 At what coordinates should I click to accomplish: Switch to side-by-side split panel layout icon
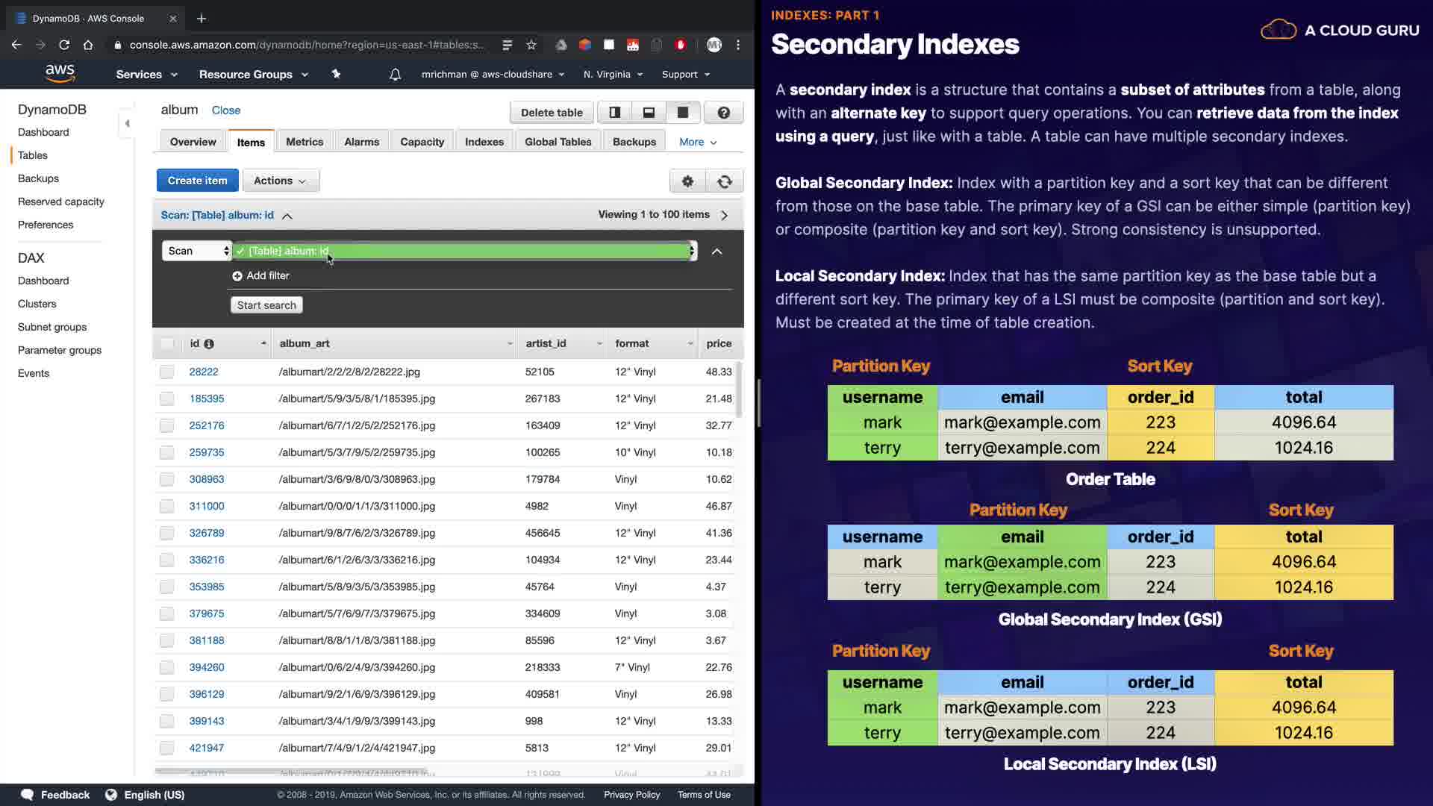pyautogui.click(x=614, y=113)
